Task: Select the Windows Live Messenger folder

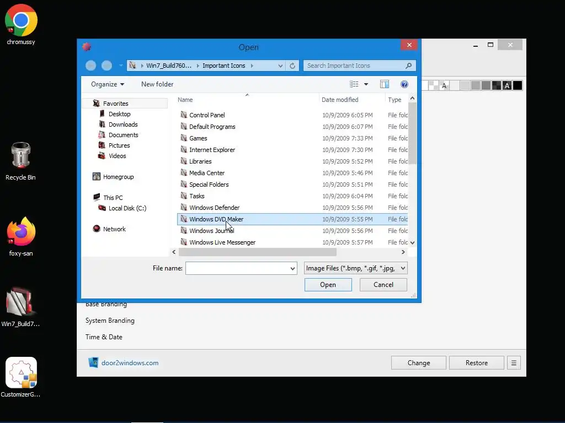Action: [x=292, y=242]
